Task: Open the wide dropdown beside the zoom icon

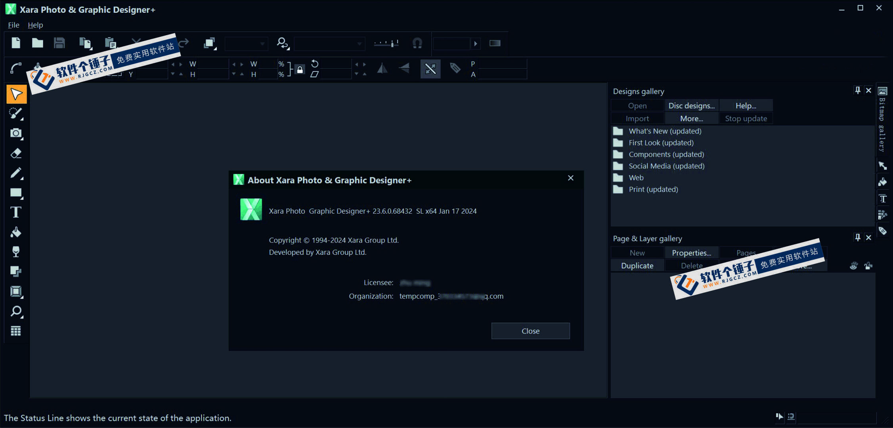Action: (329, 44)
